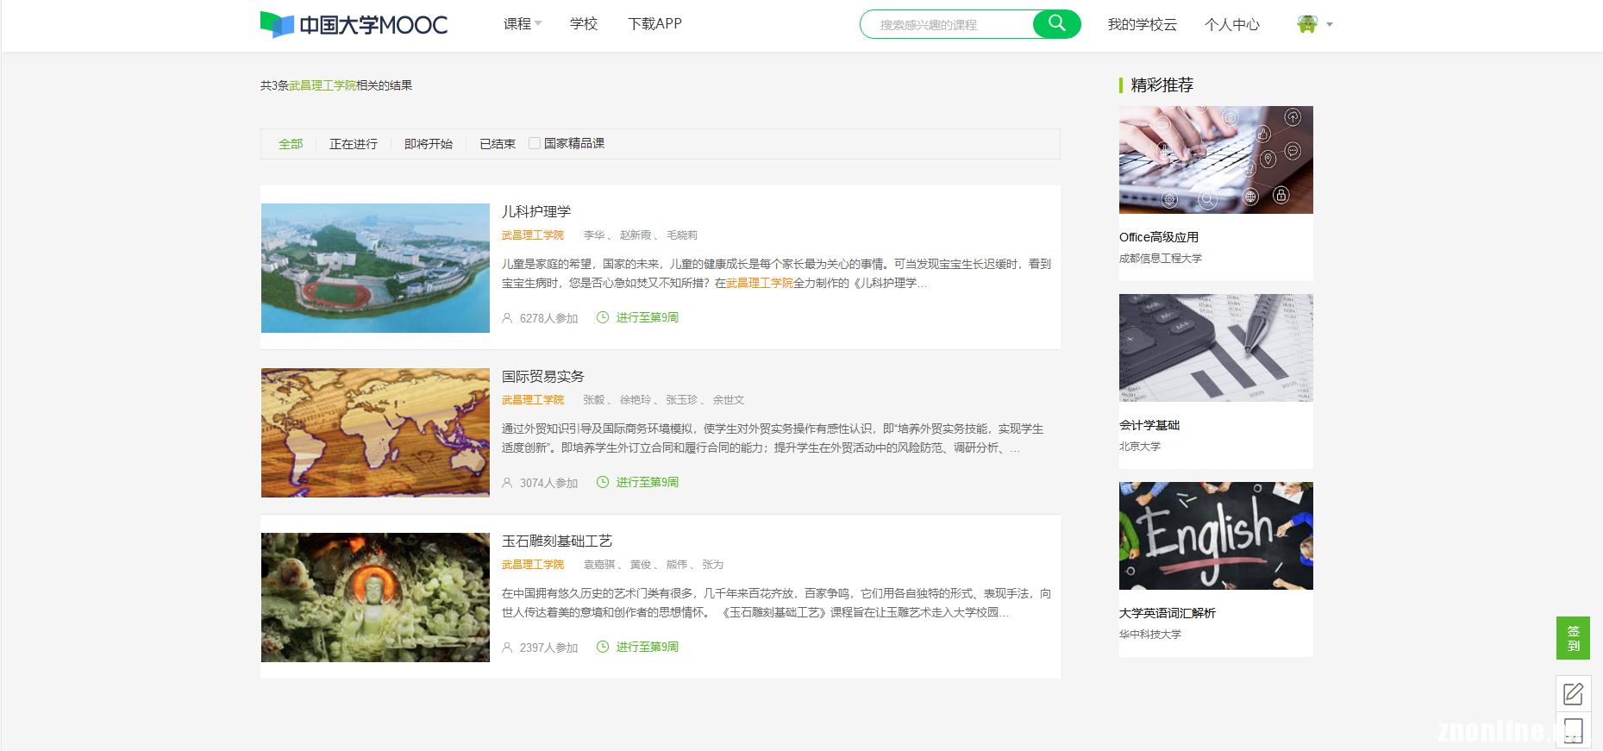Click the participant icon for 儿科护理学

pos(507,318)
